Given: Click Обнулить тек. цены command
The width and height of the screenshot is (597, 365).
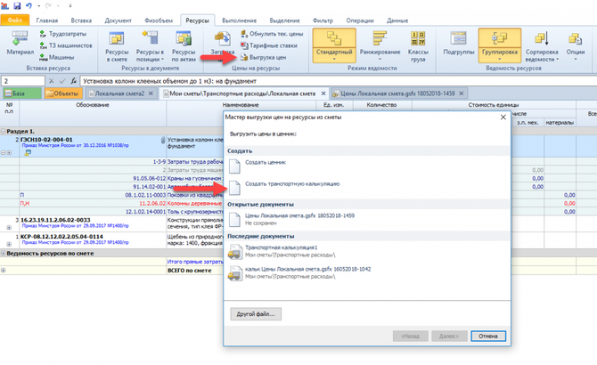Looking at the screenshot, I should [x=272, y=34].
